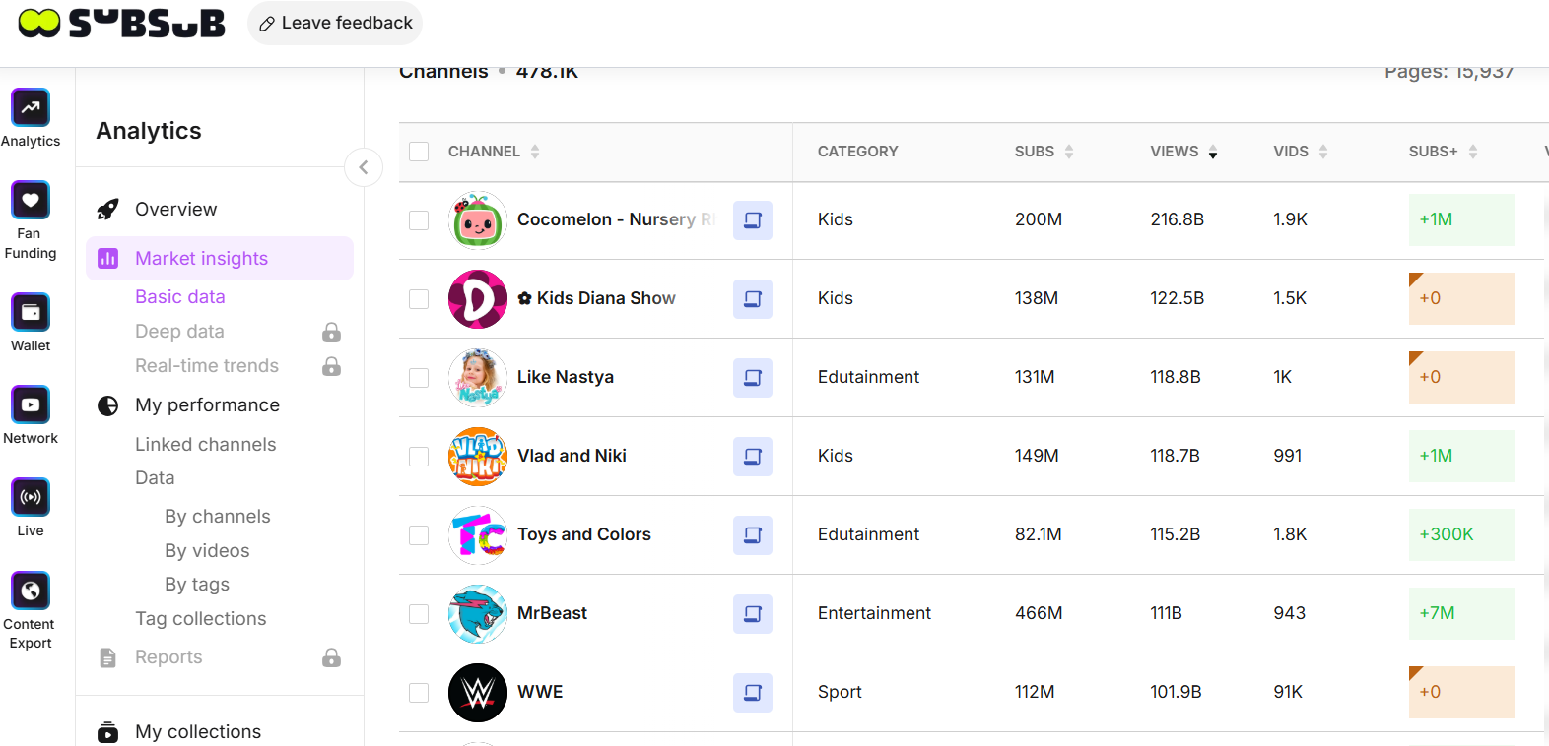Click the blue icon button in Vlad and Niki row
The width and height of the screenshot is (1549, 746).
[753, 457]
